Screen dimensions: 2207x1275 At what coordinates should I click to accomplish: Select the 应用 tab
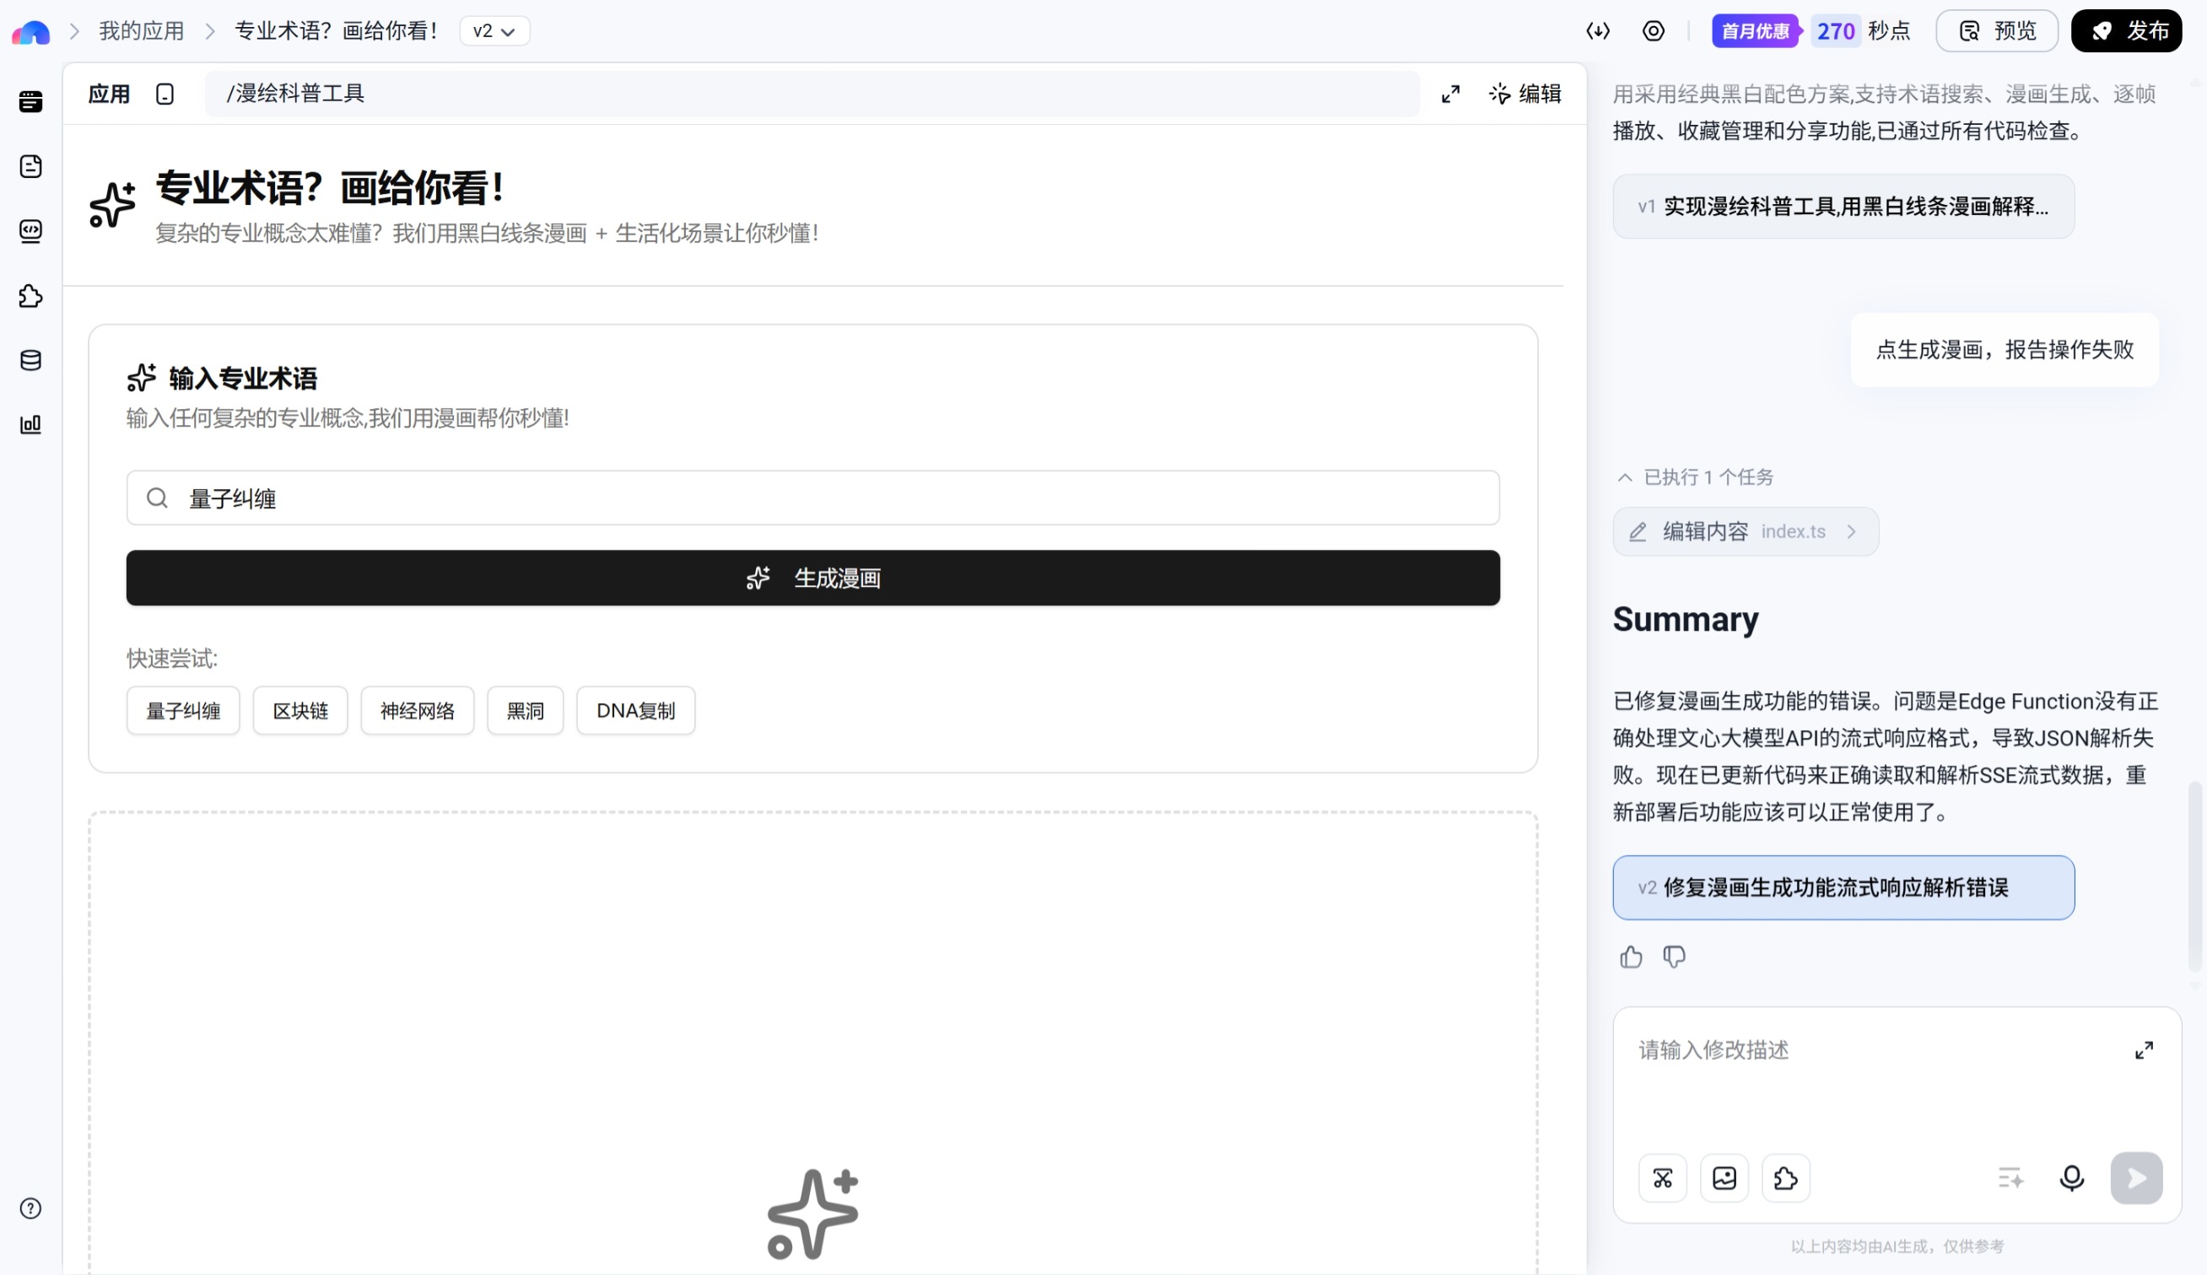[x=109, y=94]
